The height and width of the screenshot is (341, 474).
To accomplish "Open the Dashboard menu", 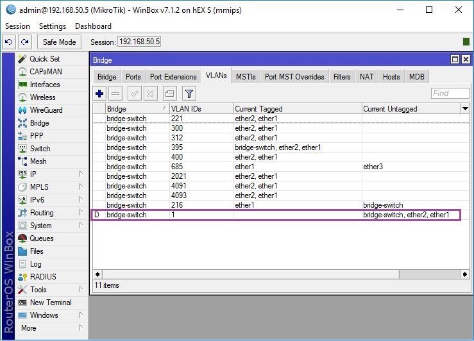I will click(x=93, y=26).
